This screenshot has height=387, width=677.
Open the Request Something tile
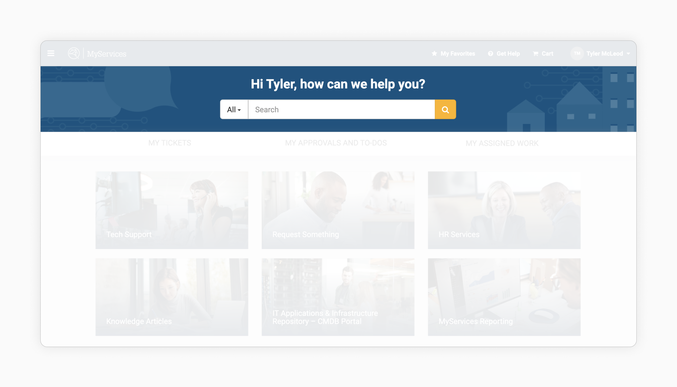coord(338,210)
